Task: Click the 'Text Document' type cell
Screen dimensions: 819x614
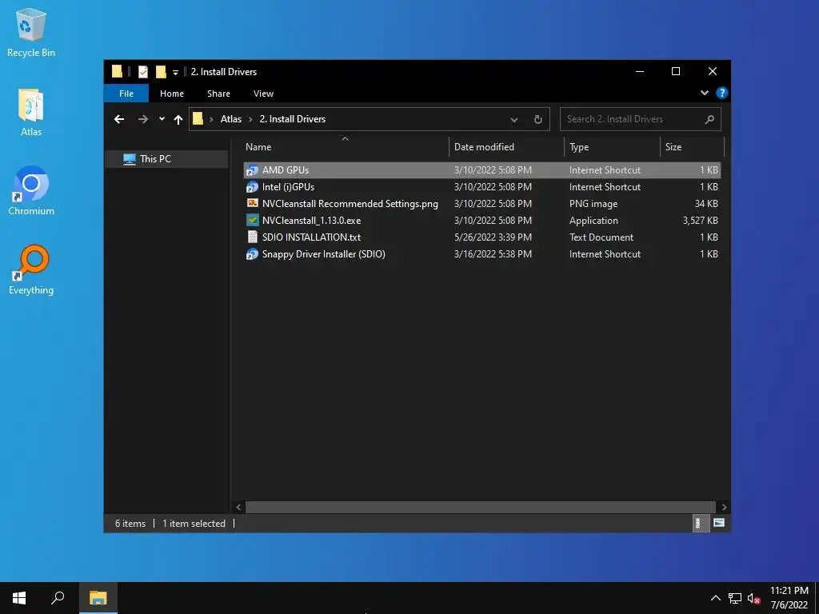Action: pyautogui.click(x=601, y=237)
